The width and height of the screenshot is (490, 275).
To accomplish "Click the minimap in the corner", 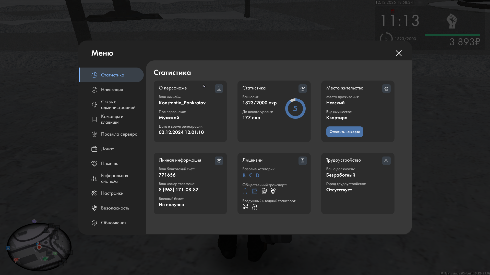I will 39,246.
